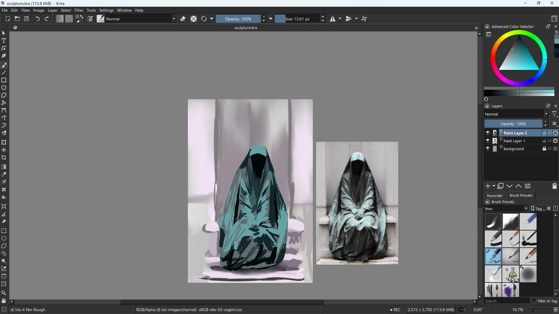This screenshot has width=559, height=314.
Task: Switch to the Recorder tab
Action: click(x=495, y=195)
